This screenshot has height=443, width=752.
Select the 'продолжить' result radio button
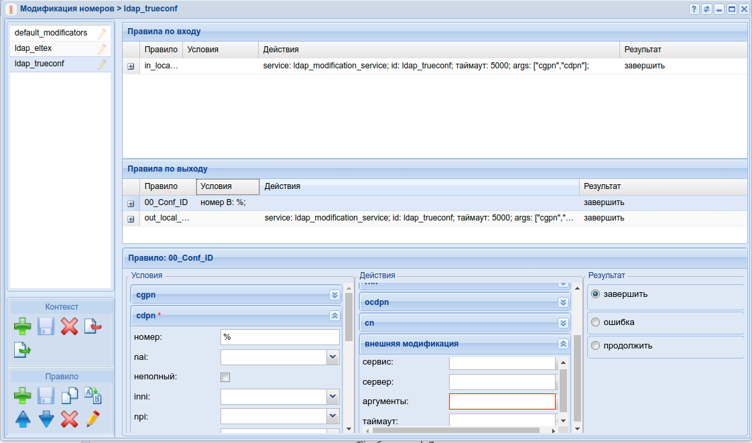tap(595, 346)
